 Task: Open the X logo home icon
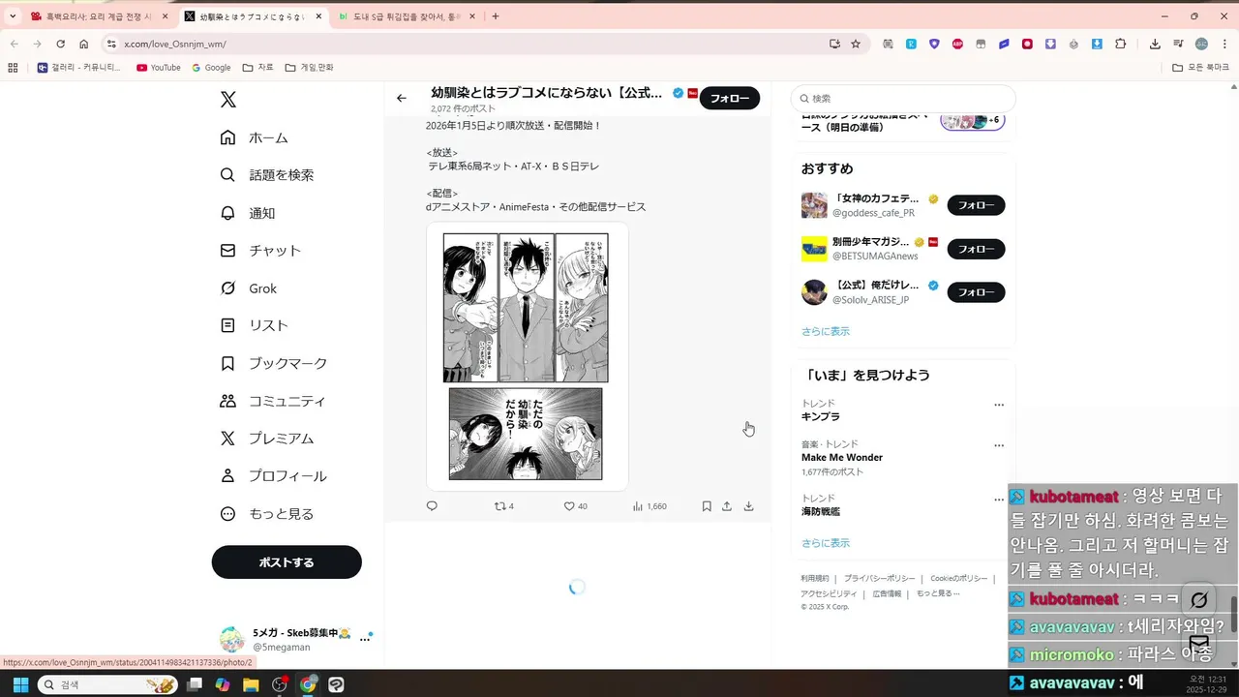227,100
